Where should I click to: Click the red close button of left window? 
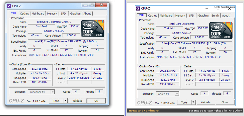click(x=101, y=5)
